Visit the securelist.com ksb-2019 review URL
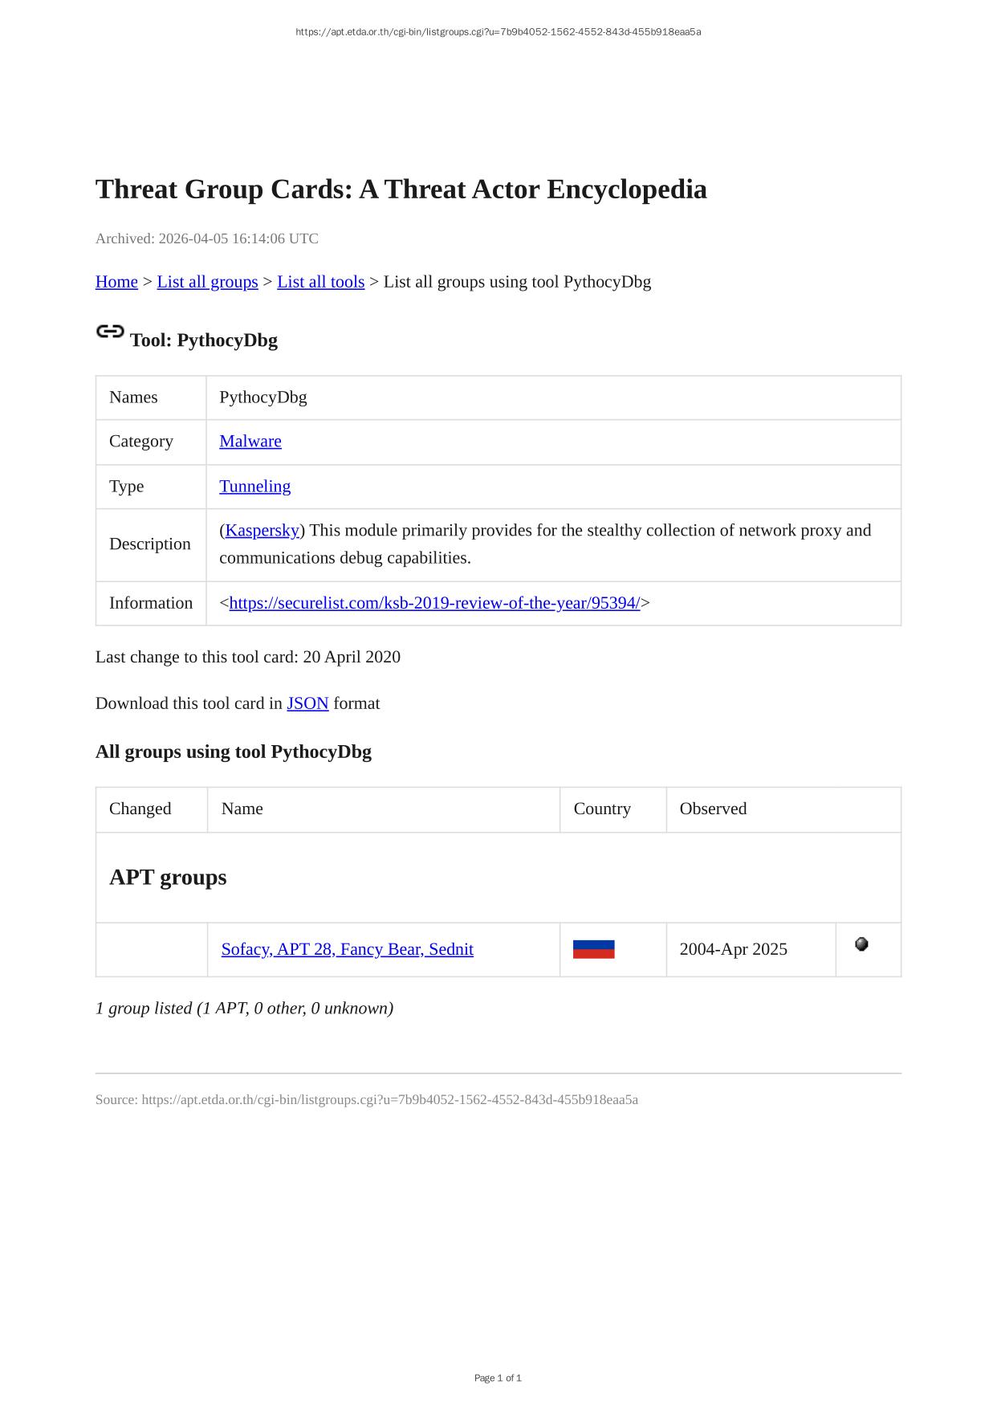The image size is (997, 1410). tap(434, 603)
